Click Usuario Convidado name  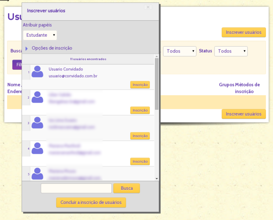(x=66, y=69)
